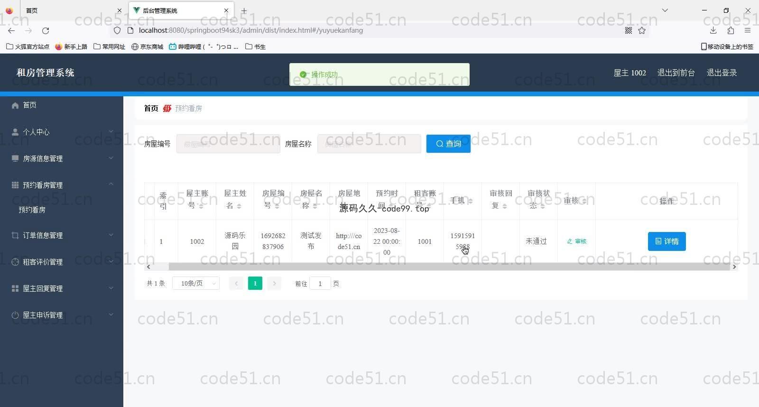
Task: Click the next page arrow
Action: pyautogui.click(x=274, y=283)
